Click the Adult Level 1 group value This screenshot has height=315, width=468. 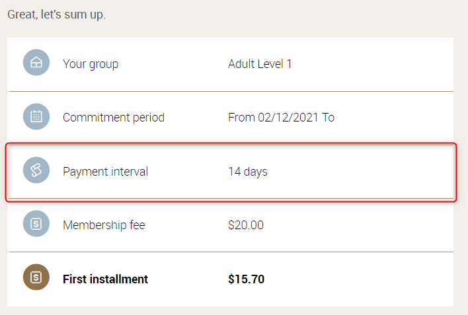tap(260, 64)
